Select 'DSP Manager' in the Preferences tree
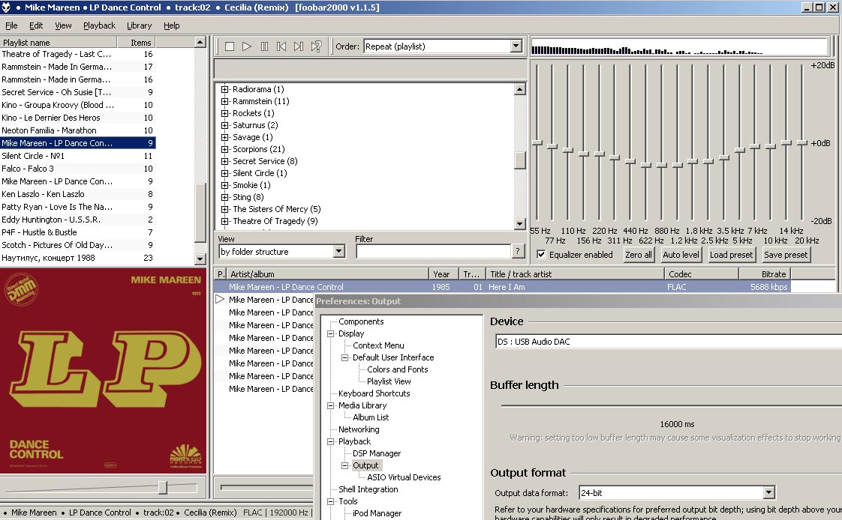This screenshot has width=842, height=520. pos(377,453)
